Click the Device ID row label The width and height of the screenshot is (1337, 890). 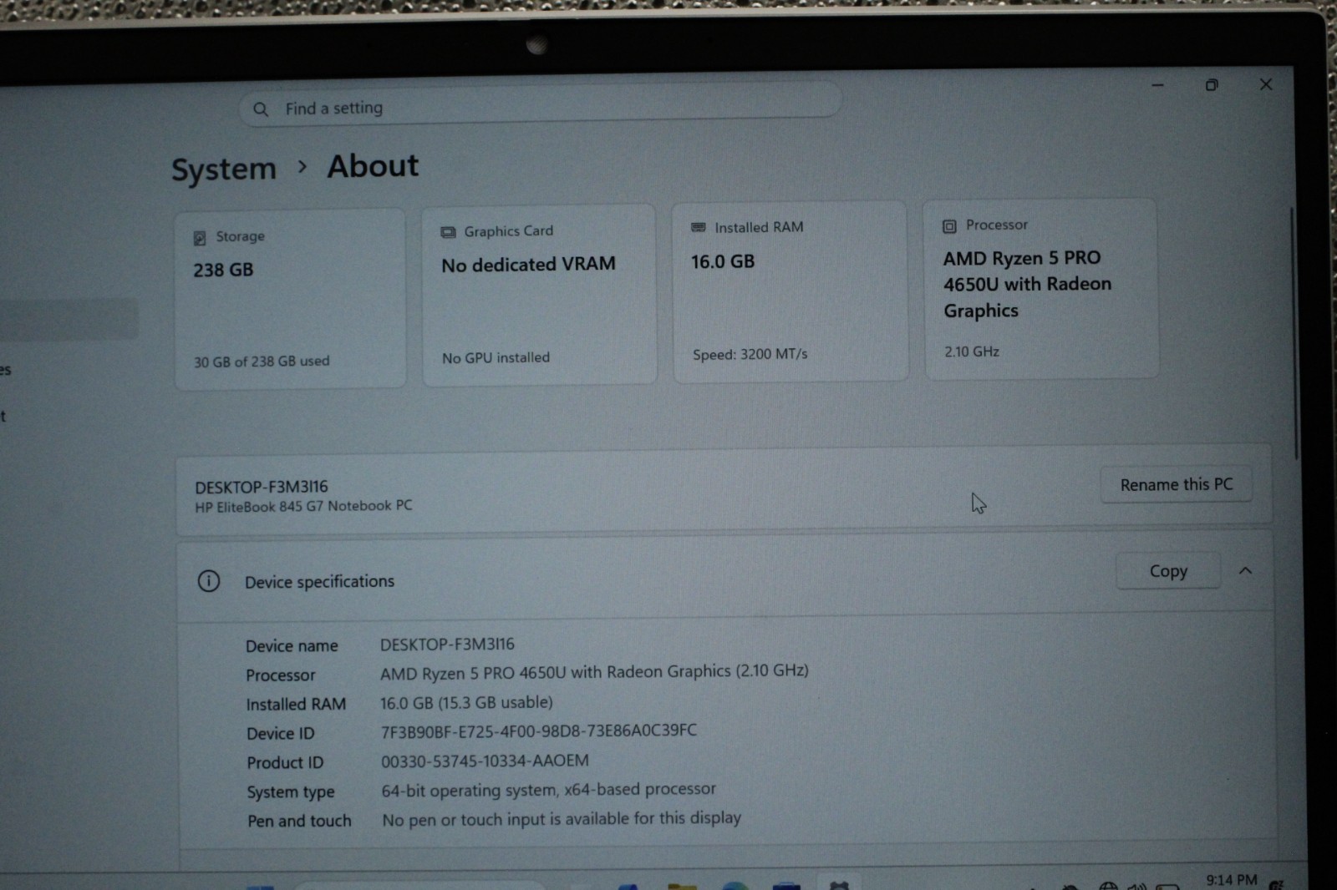click(x=280, y=733)
